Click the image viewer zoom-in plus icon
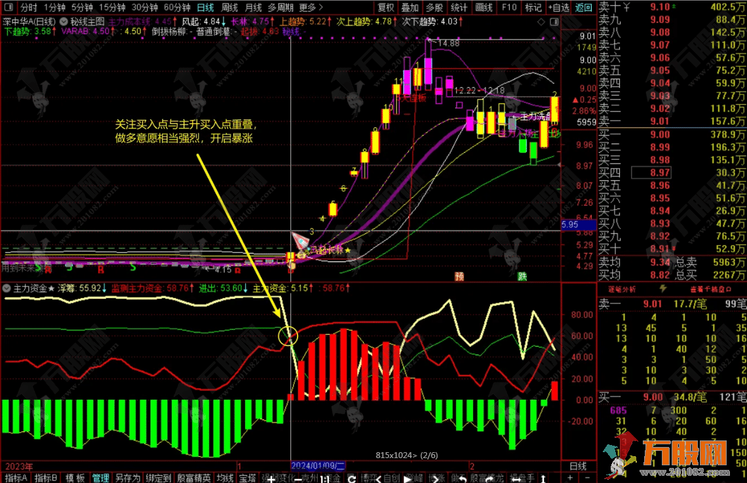Viewport: 747px width, 483px height. pos(271,478)
